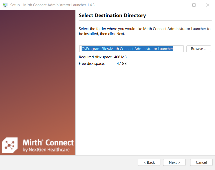Return with the Back button
215x170 pixels.
pos(149,162)
